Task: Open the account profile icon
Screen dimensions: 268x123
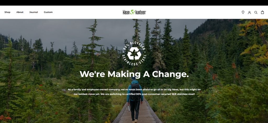Action: [249, 13]
